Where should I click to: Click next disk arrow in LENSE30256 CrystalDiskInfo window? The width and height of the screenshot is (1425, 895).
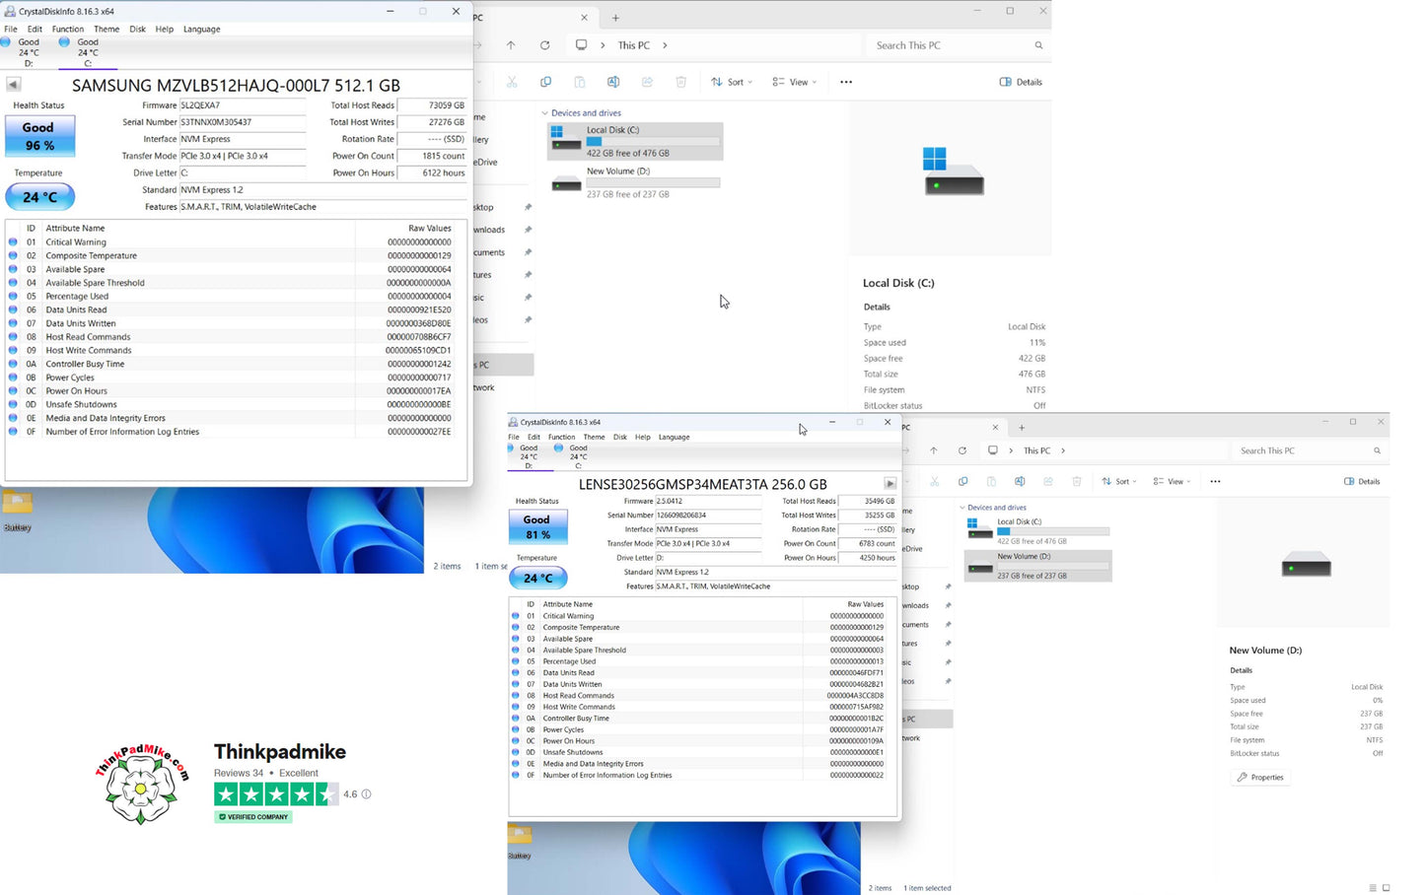point(890,484)
